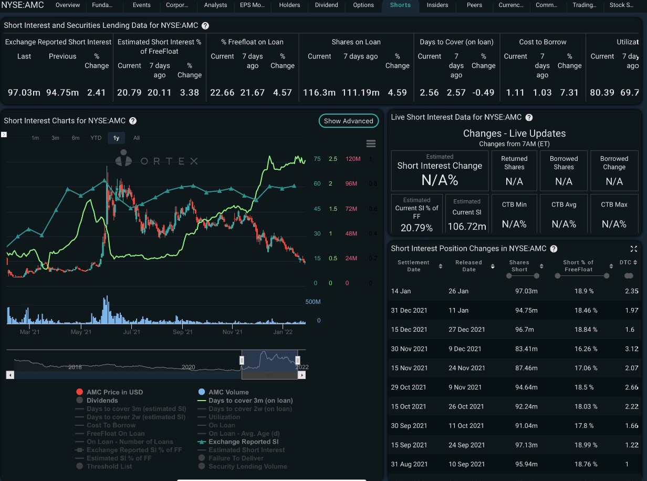Enable Cost To Borrow series

(x=106, y=425)
